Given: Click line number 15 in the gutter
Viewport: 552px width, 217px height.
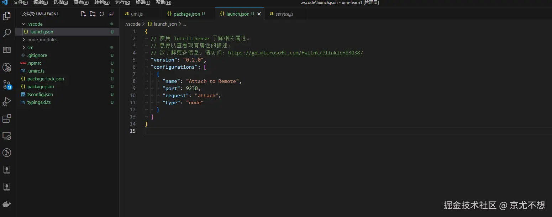Looking at the screenshot, I should (x=133, y=131).
